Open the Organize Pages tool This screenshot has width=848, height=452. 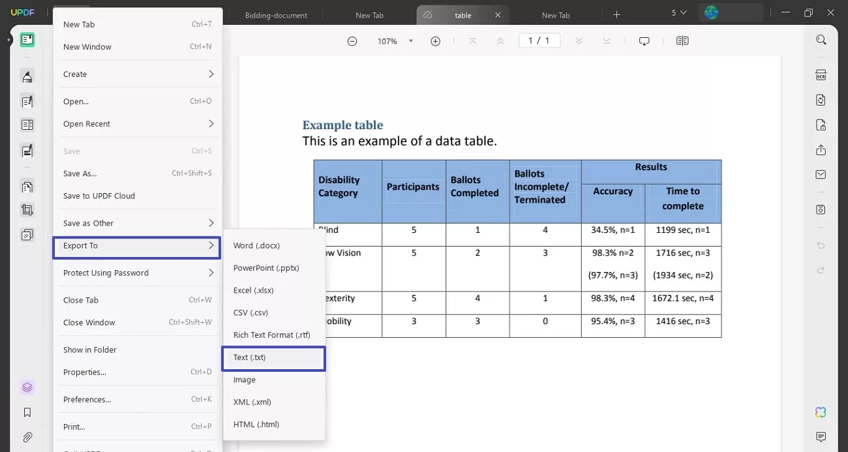pyautogui.click(x=27, y=124)
